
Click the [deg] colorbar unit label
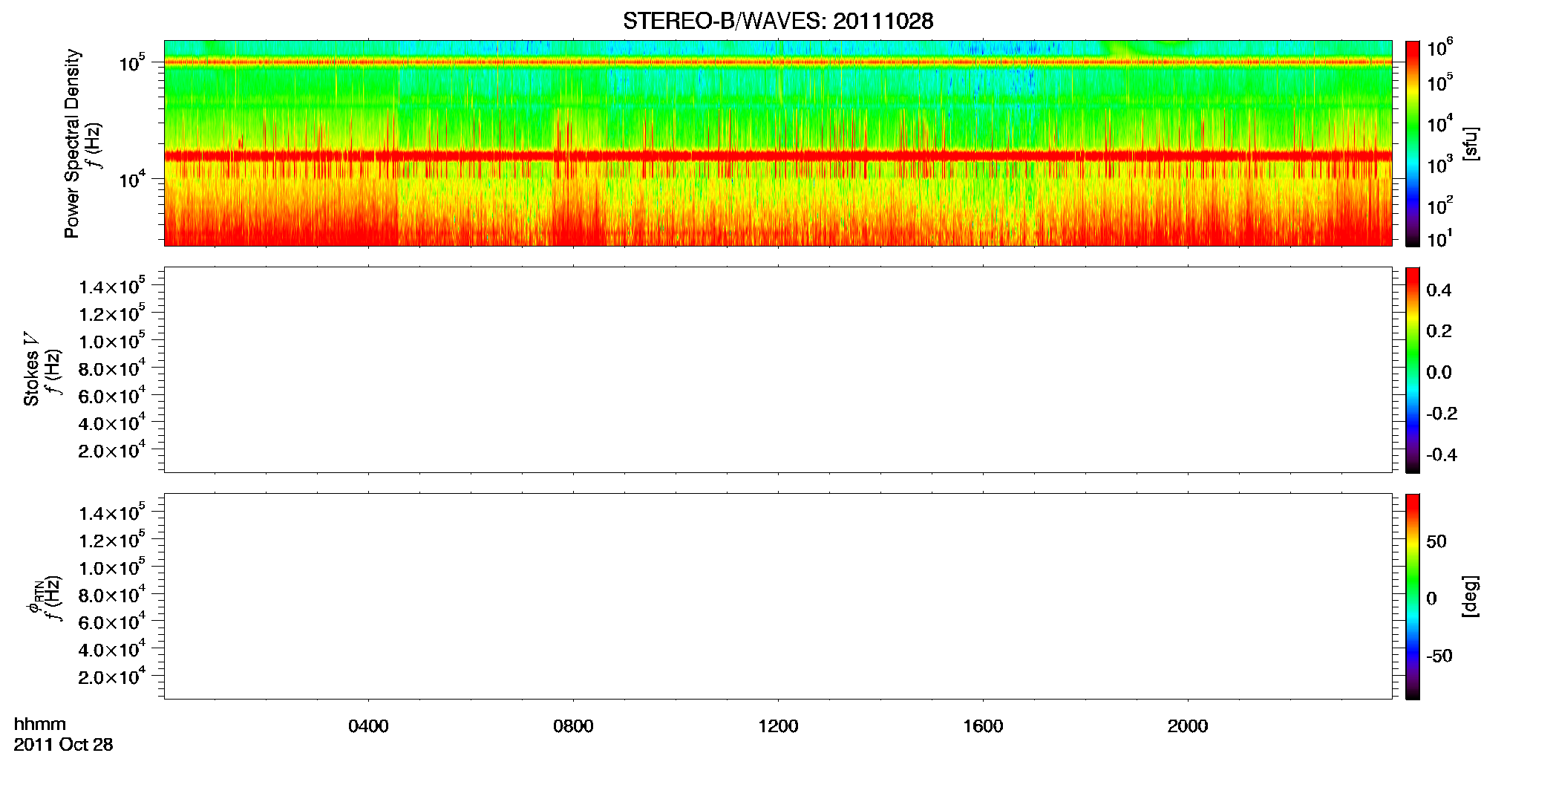point(1470,596)
